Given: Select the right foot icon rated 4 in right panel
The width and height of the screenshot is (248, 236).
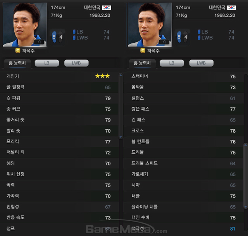Looking at the screenshot, I should pos(185,37).
